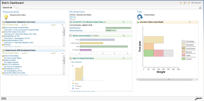
Task: Click the Stories (current sprint) widget icon
Action: [71, 36]
